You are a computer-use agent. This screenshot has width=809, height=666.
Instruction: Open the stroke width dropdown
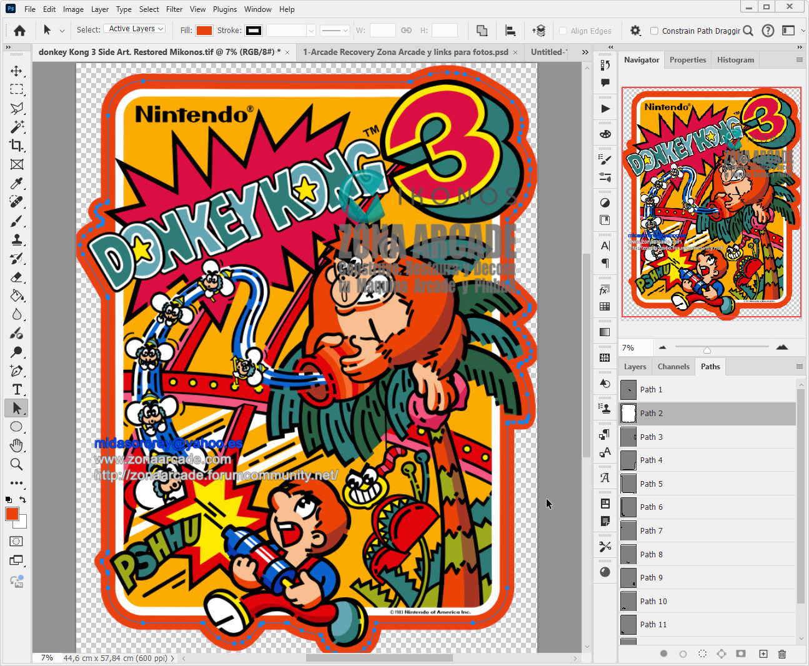tap(311, 30)
